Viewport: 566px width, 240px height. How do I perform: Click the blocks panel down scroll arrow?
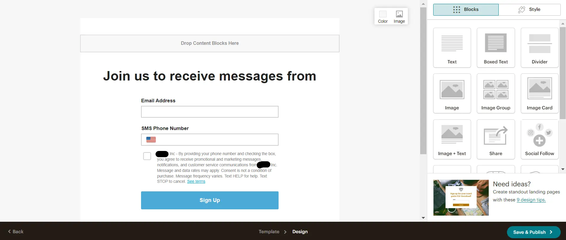(x=563, y=169)
